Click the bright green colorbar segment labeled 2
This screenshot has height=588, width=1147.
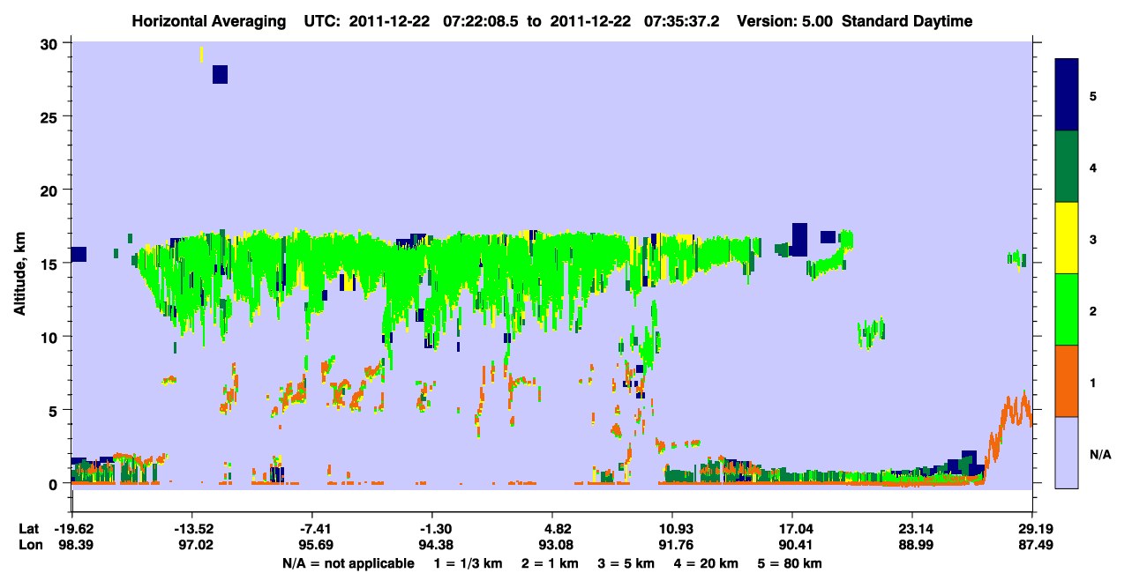click(1067, 309)
